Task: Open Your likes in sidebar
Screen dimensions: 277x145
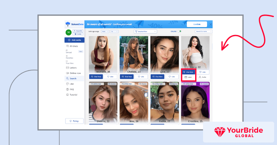Action: (x=70, y=62)
